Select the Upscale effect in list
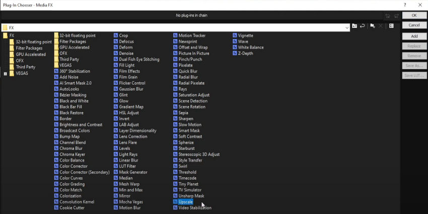This screenshot has width=428, height=214. click(185, 202)
